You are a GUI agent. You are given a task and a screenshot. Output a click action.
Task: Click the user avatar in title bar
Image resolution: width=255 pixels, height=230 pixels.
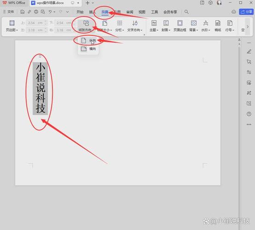click(219, 3)
